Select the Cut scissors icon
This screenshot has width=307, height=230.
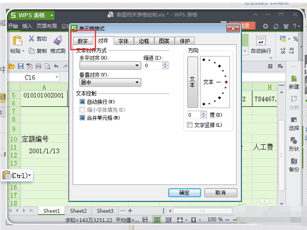[31, 38]
